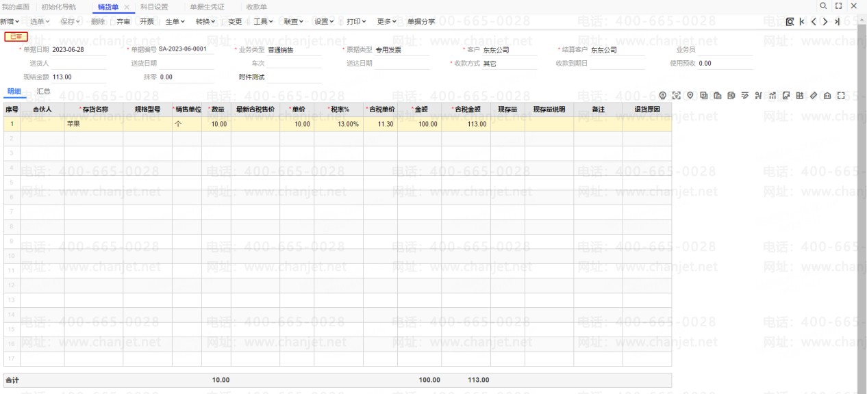Click the 11.30 tax-inclusive price cell

tap(380, 124)
